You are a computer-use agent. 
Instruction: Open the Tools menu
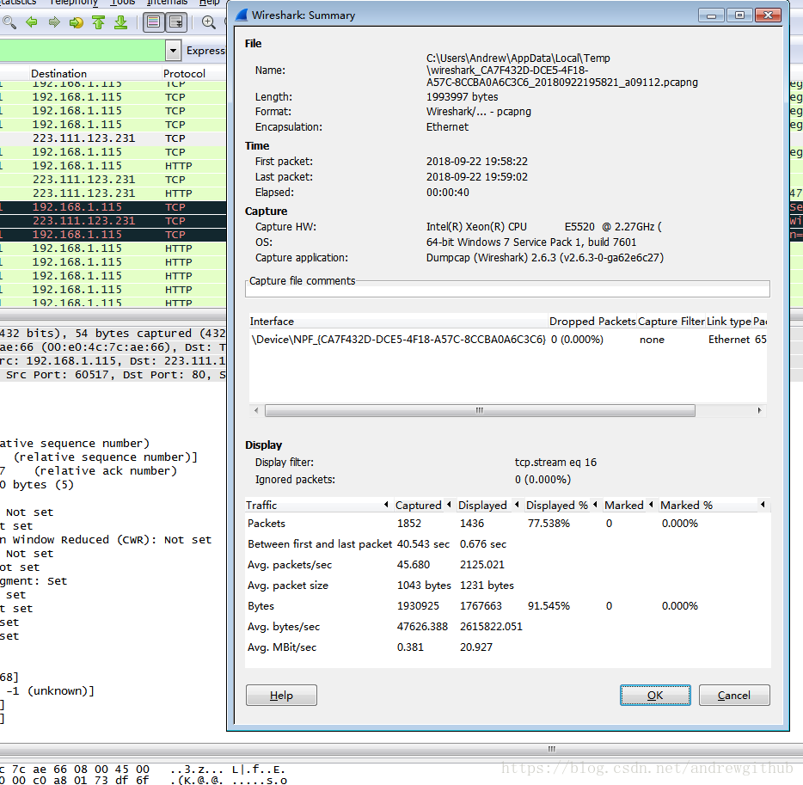[122, 3]
